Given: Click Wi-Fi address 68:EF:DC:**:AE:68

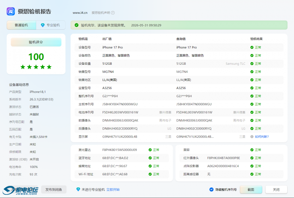Looking at the screenshot, I should [x=115, y=174].
